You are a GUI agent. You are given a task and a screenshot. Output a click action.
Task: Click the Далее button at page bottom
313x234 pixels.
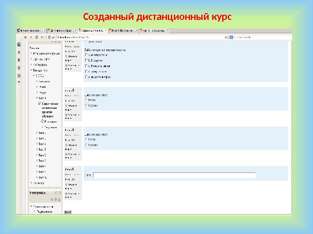coord(68,212)
